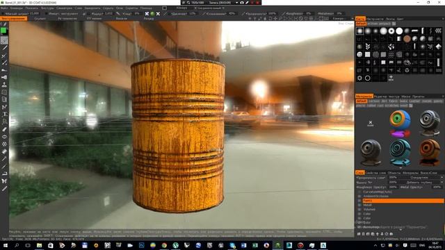The height and width of the screenshot is (250, 445).
Task: Create a new layer in Layers panel
Action: tap(359, 234)
